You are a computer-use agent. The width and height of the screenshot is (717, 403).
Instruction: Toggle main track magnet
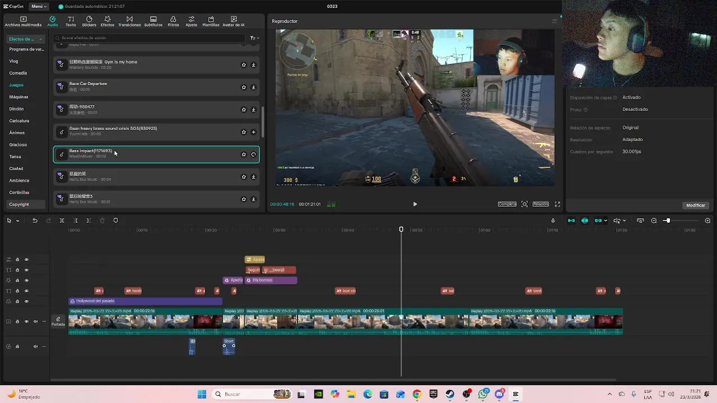[x=571, y=221]
